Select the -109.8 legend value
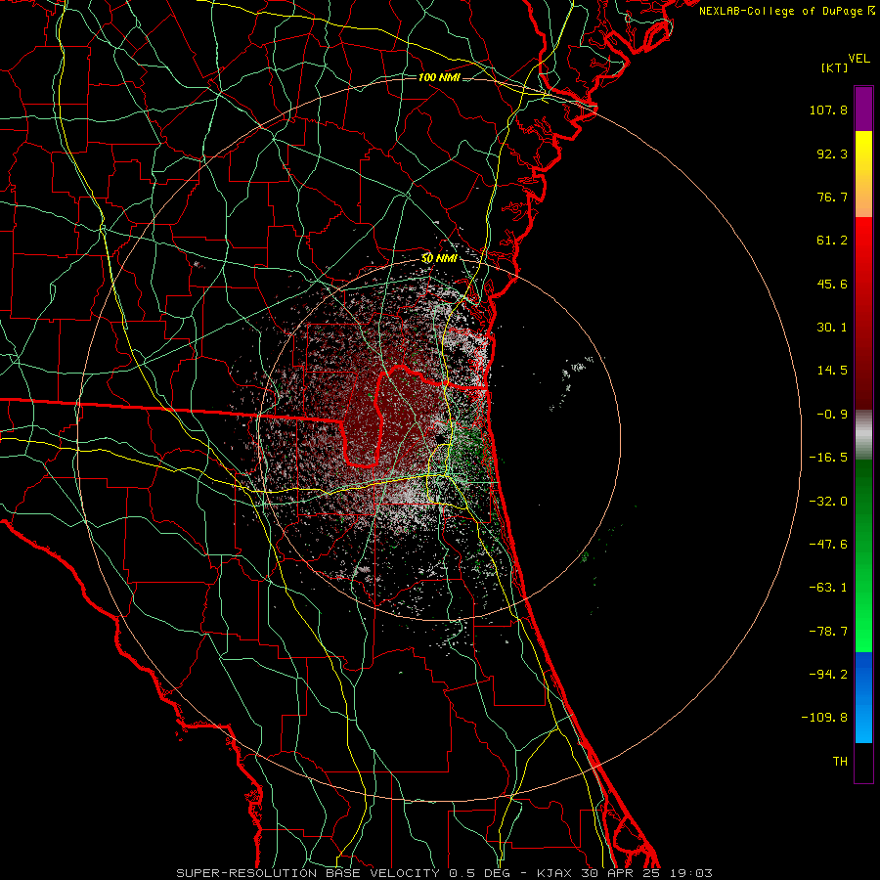880x880 pixels. 824,718
